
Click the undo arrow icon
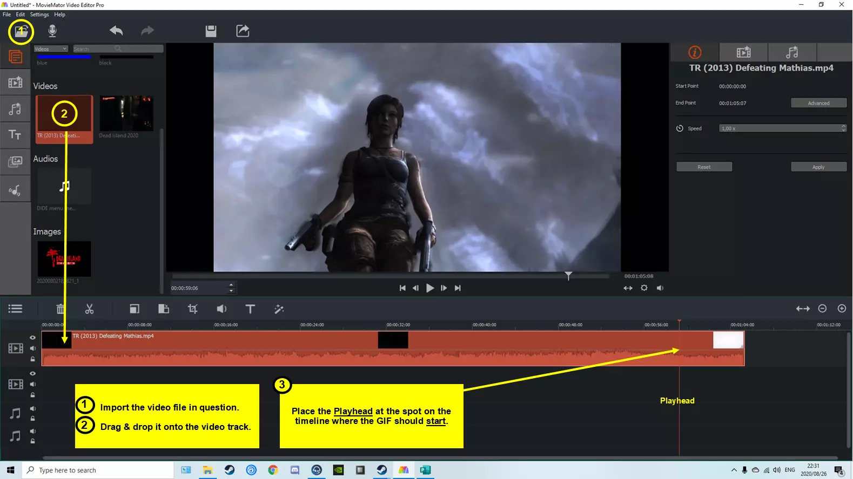[x=116, y=31]
